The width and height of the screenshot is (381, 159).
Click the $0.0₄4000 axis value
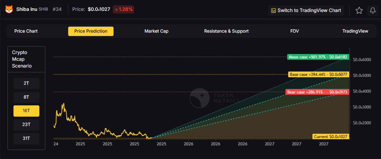pos(362,91)
